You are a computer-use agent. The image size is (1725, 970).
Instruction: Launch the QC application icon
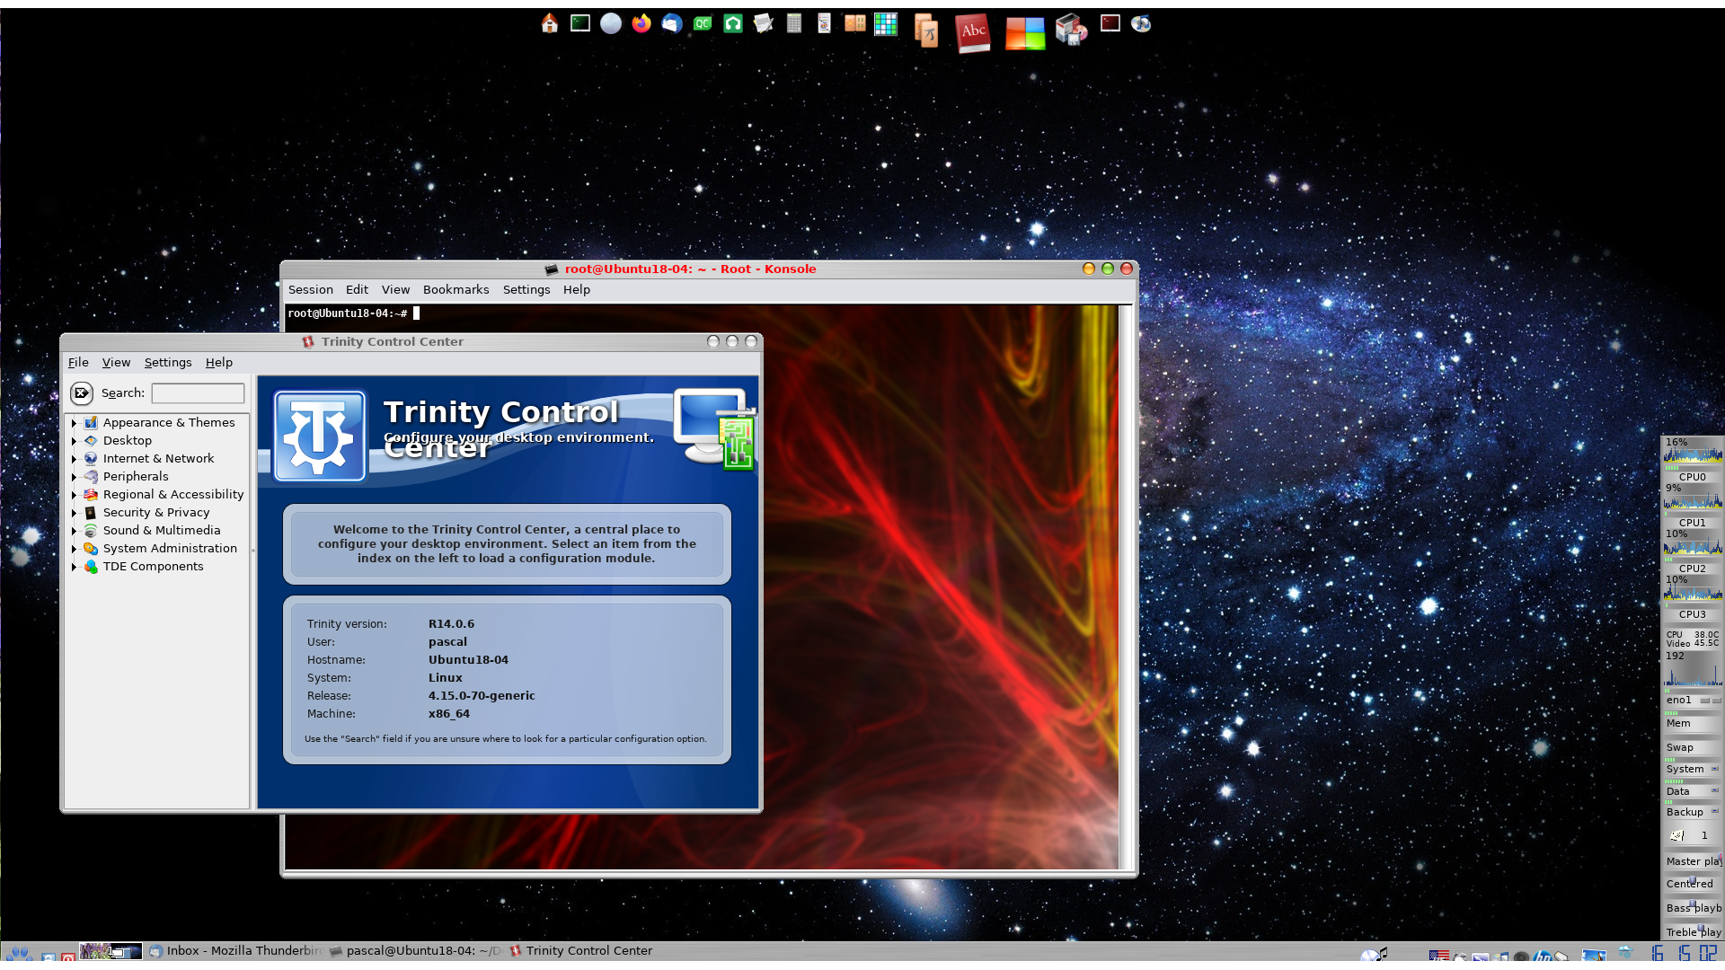click(x=703, y=23)
